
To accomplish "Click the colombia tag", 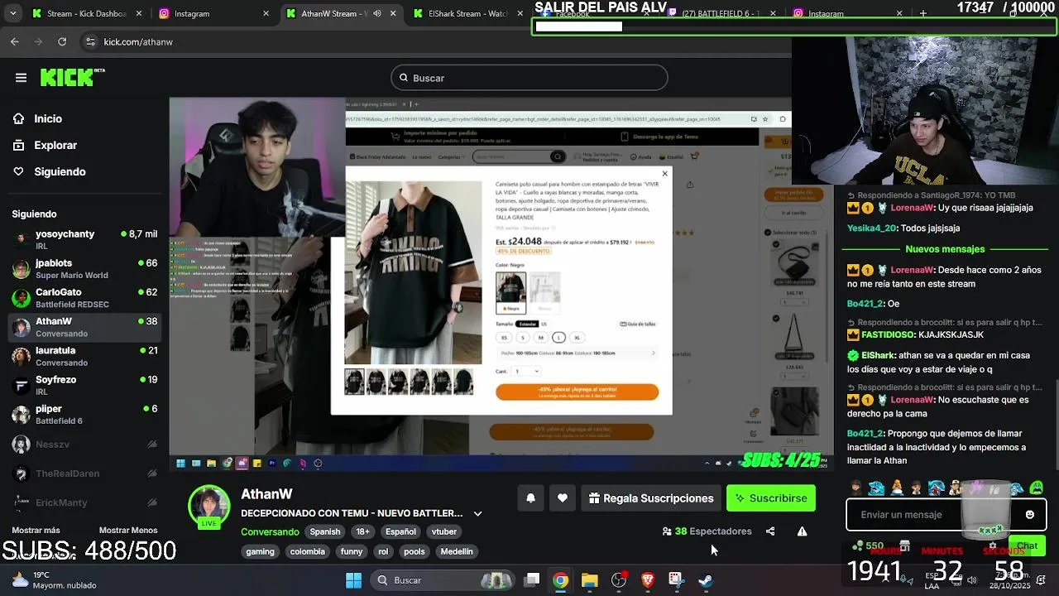I will point(308,551).
